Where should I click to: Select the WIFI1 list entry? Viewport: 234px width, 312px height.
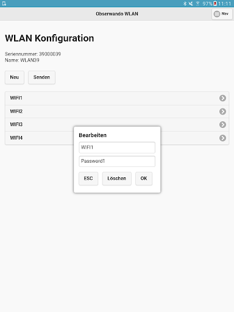pyautogui.click(x=117, y=98)
